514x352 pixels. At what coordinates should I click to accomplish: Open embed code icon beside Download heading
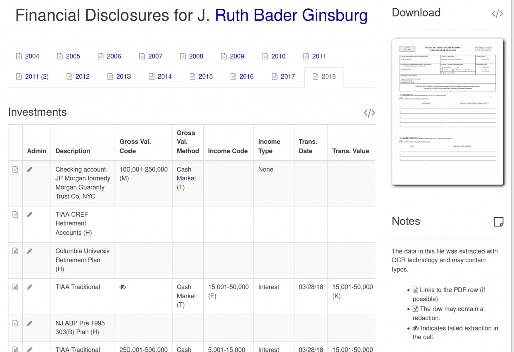497,14
